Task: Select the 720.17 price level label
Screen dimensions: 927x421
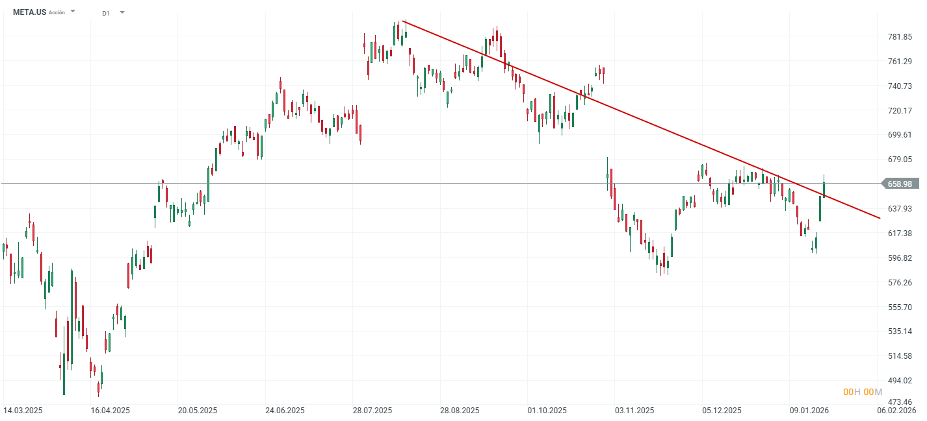Action: tap(900, 110)
